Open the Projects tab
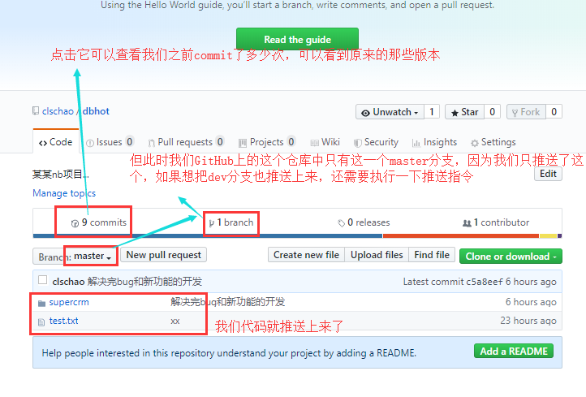Image resolution: width=586 pixels, height=397 pixels. point(267,142)
